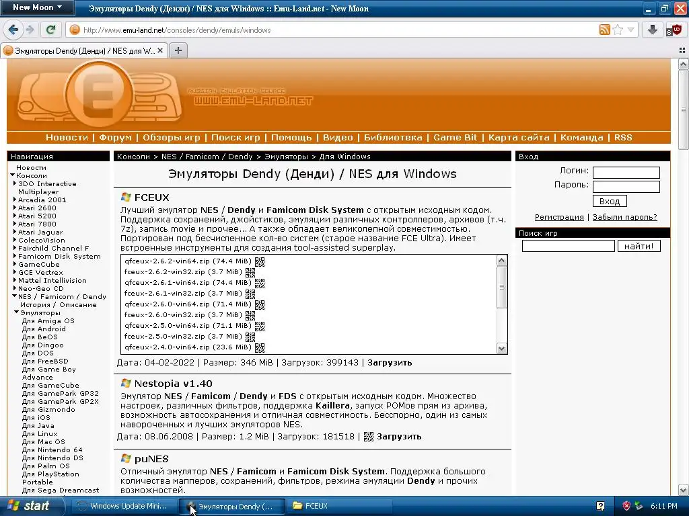Go back using the browser back arrow
689x516 pixels.
[x=13, y=30]
